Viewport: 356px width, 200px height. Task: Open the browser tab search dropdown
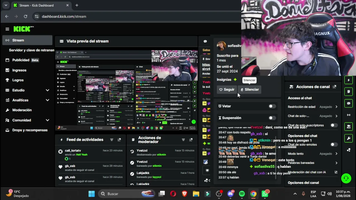tap(6, 5)
